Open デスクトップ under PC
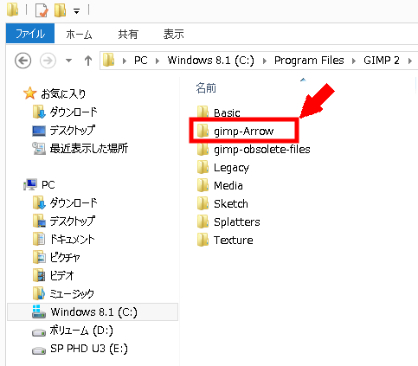Image resolution: width=418 pixels, height=366 pixels. click(x=72, y=222)
